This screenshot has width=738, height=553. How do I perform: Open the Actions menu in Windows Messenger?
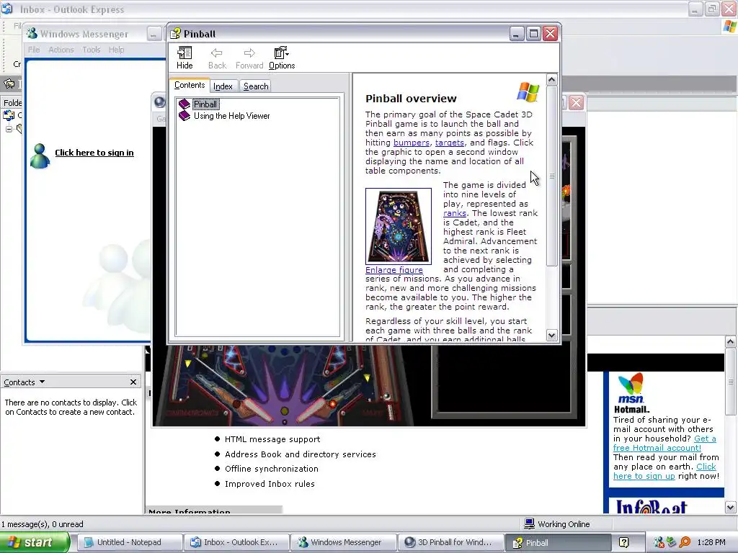click(61, 50)
